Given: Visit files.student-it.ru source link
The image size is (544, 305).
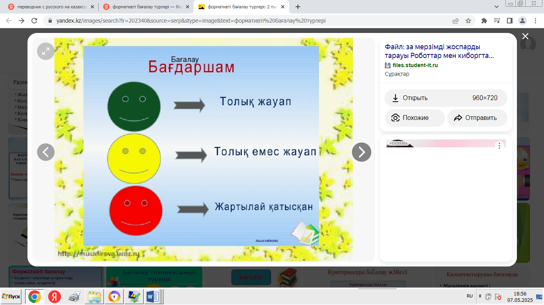Looking at the screenshot, I should 415,65.
